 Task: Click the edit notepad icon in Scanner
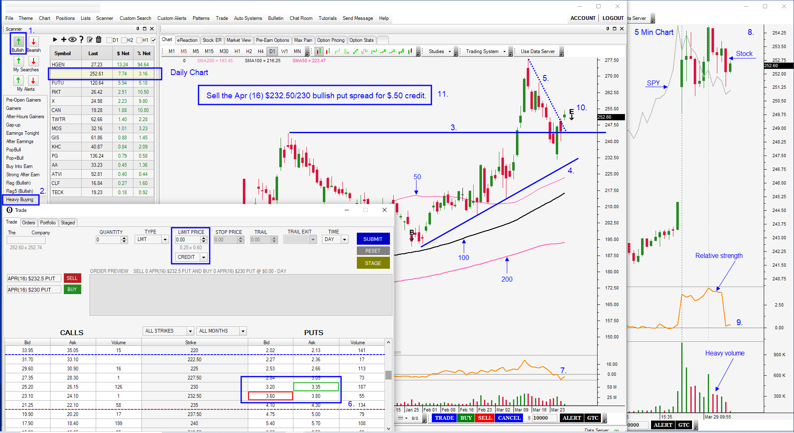[x=90, y=39]
